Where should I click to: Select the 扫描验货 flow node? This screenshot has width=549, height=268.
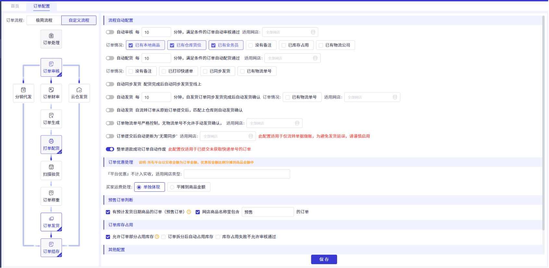tap(51, 171)
